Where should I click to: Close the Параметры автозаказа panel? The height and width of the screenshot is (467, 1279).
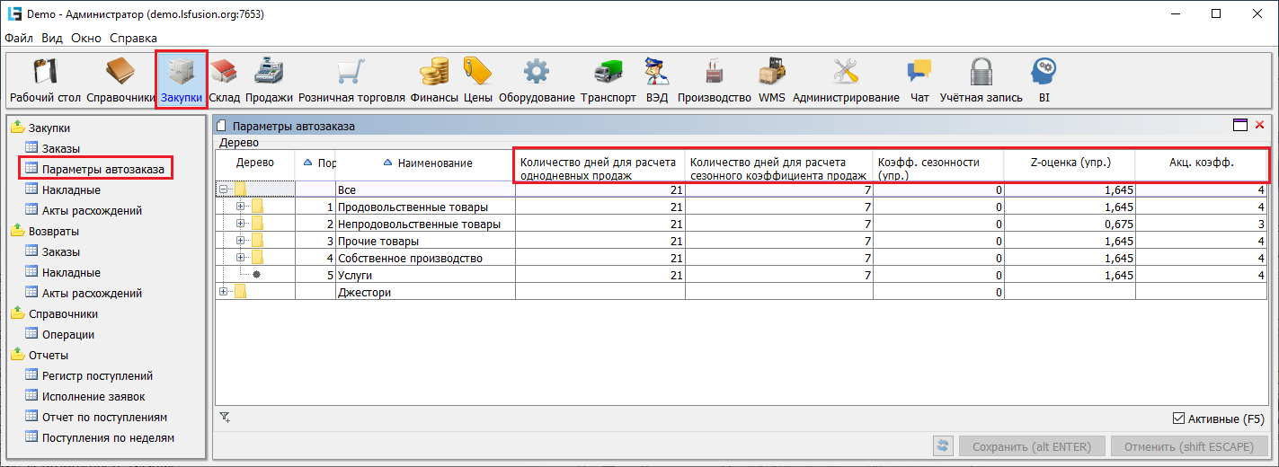(x=1259, y=126)
